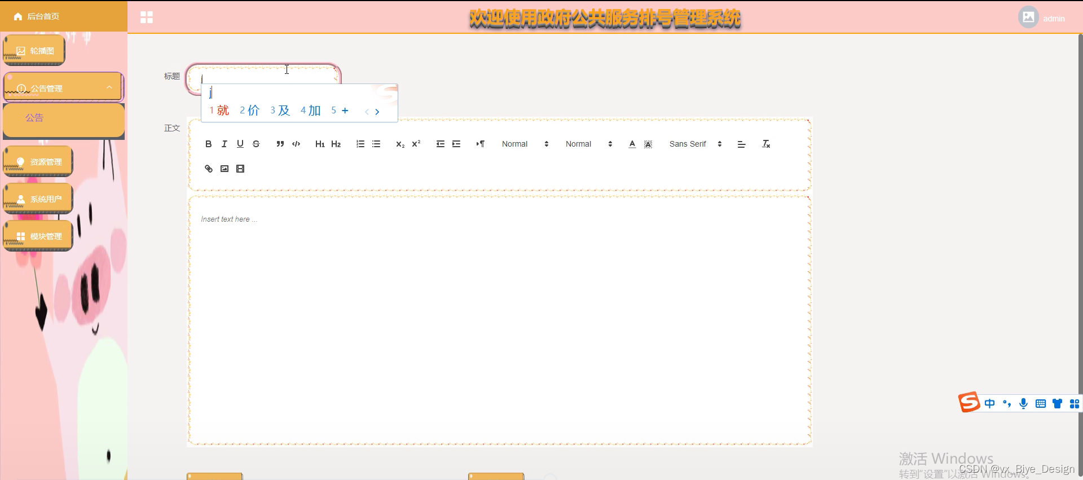
Task: Go to next IME candidate page
Action: (377, 112)
